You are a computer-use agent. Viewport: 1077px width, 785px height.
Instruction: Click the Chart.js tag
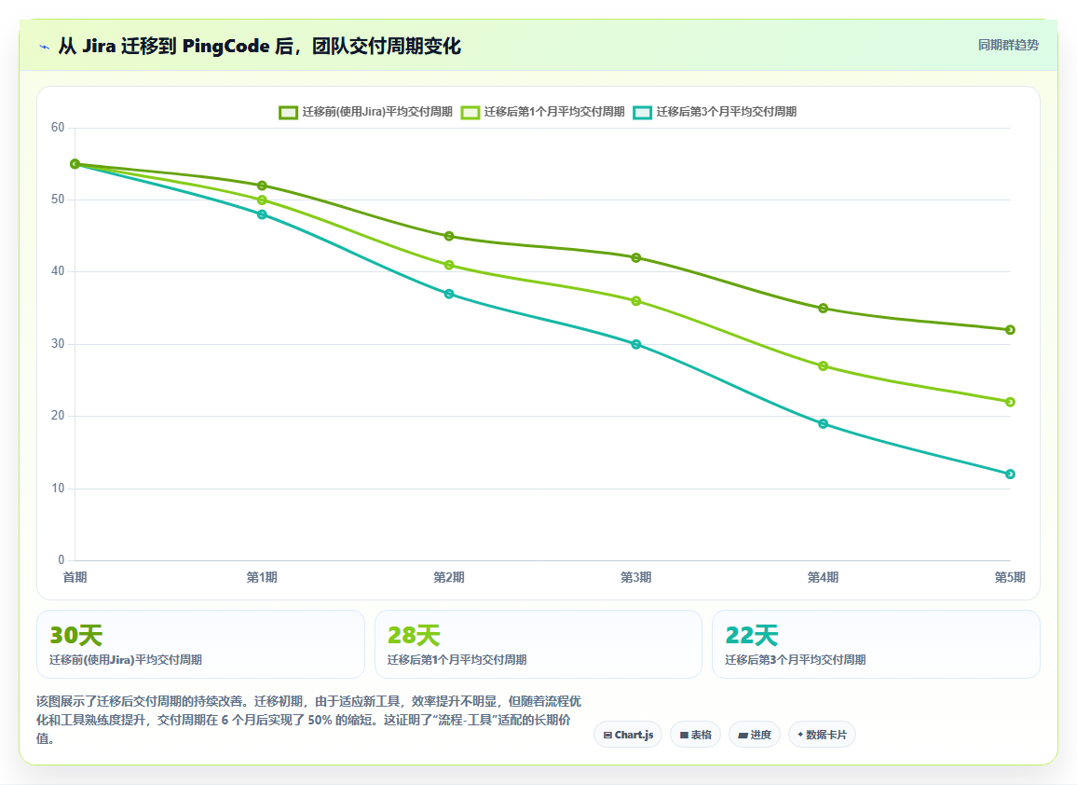[x=628, y=735]
